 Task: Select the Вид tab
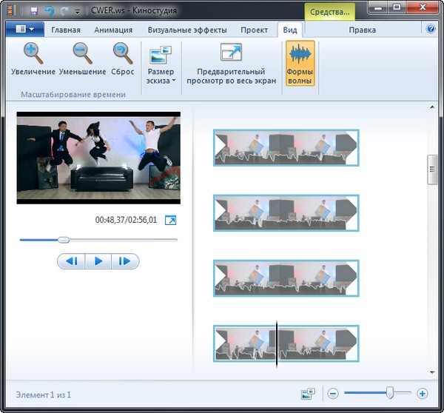point(290,30)
